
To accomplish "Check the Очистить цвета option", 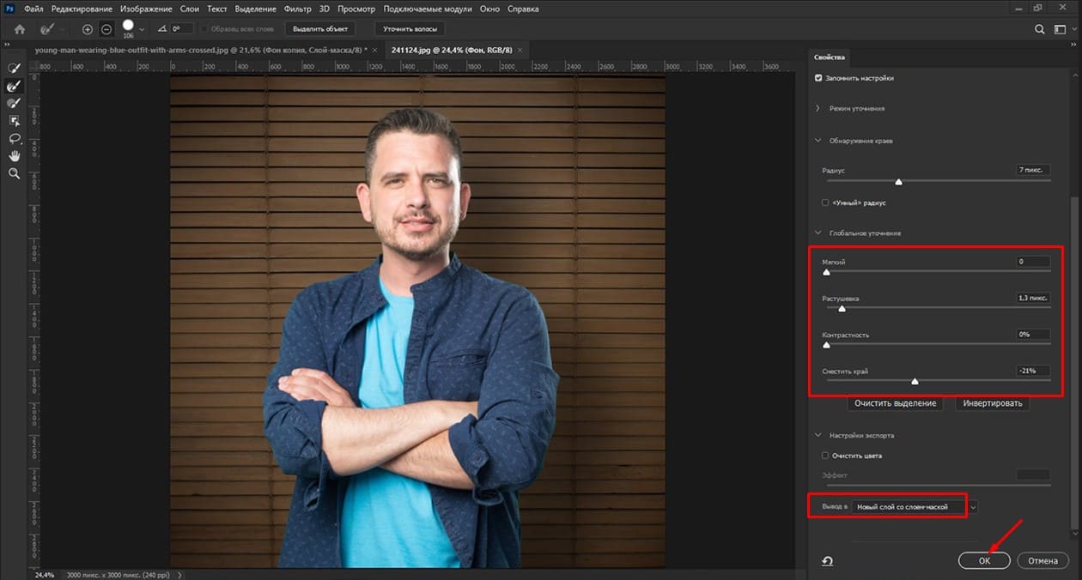I will coord(825,456).
